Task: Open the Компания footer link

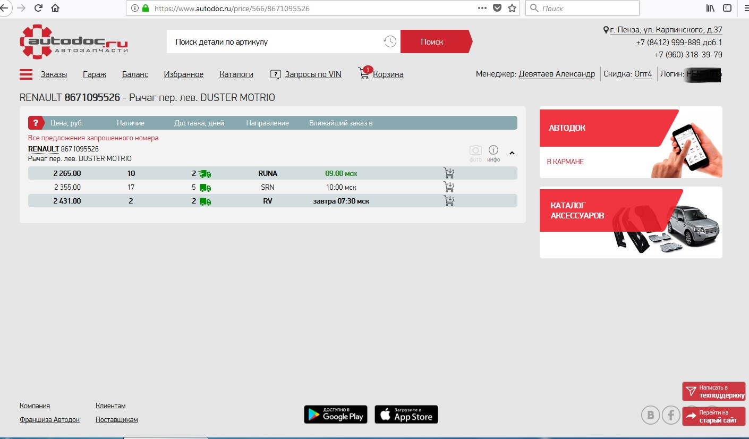Action: point(35,406)
